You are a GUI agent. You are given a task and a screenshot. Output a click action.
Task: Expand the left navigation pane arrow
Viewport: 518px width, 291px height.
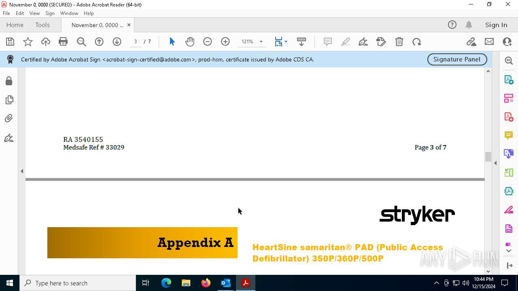[x=22, y=171]
